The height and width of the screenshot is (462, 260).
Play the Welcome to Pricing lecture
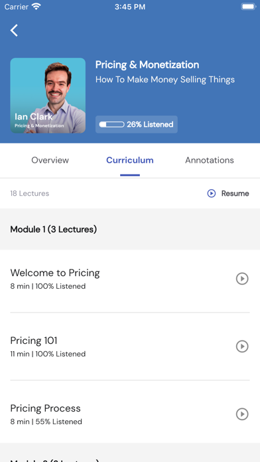[242, 278]
